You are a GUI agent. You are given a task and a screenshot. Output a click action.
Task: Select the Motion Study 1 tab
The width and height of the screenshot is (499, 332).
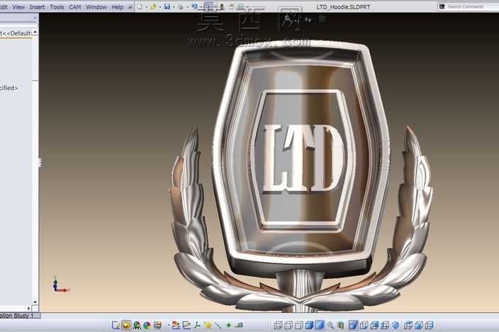point(20,316)
